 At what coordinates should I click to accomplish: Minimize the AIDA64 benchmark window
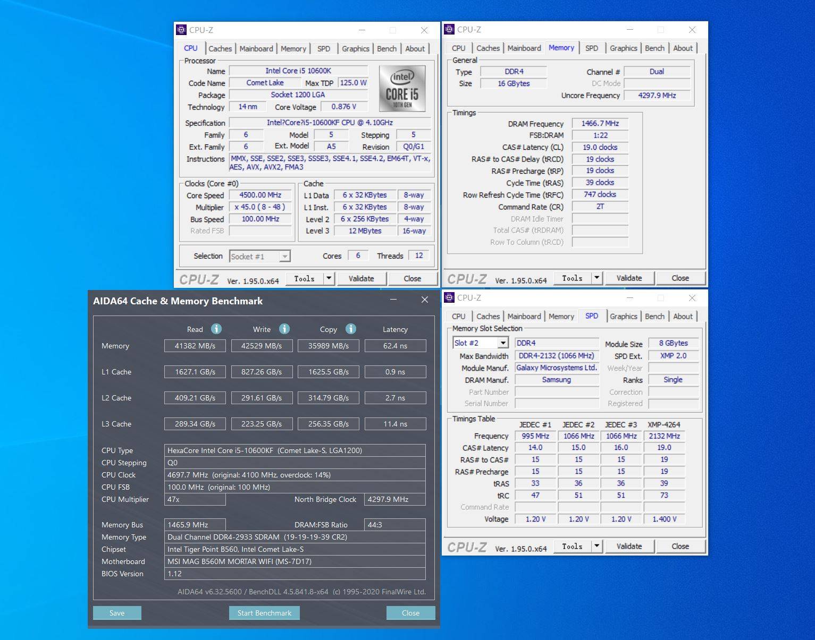coord(393,300)
